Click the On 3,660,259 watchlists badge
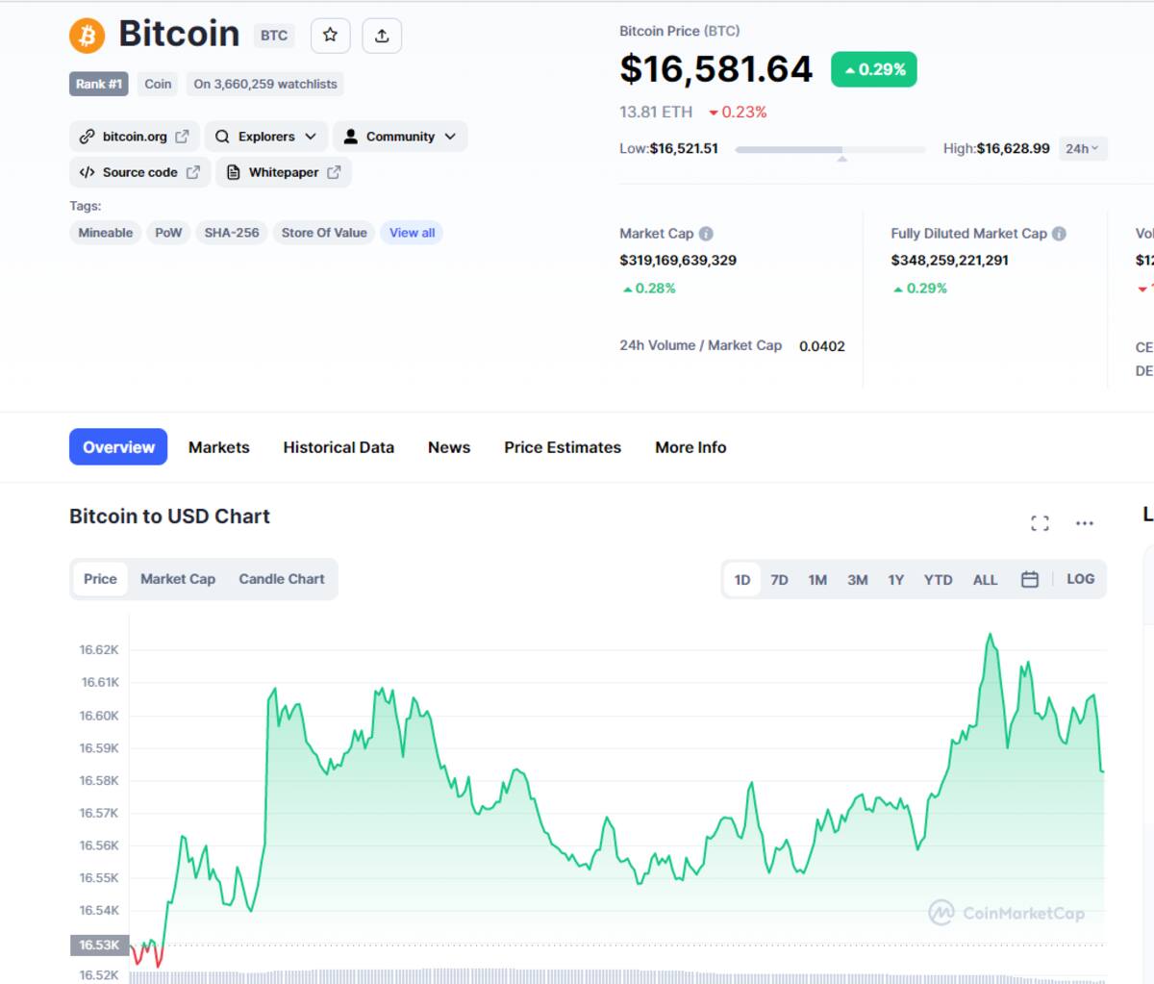The height and width of the screenshot is (984, 1154). [x=265, y=84]
